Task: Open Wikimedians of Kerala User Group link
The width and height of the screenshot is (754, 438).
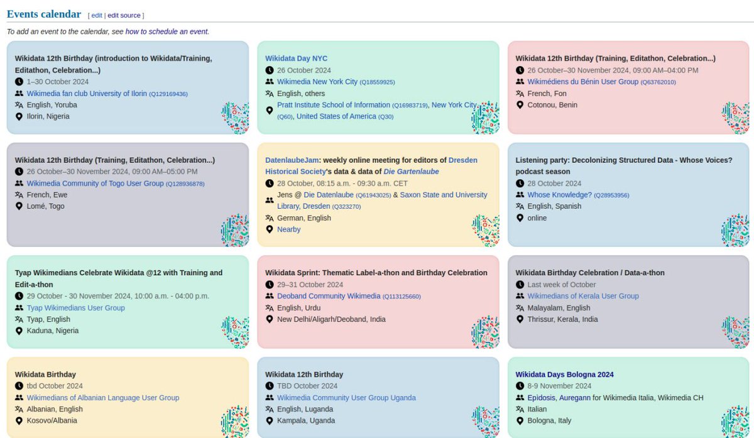Action: click(x=583, y=296)
